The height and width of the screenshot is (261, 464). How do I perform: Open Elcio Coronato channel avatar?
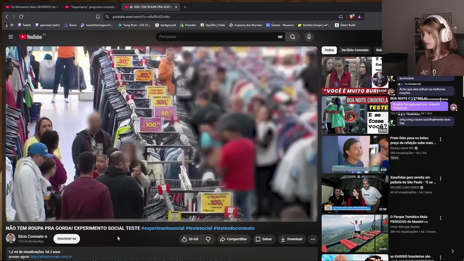11,238
